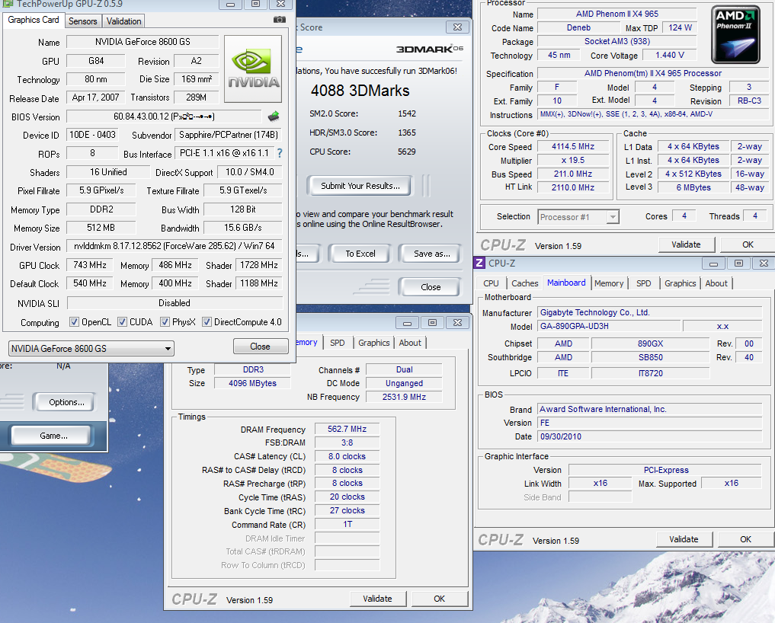Switch to the GPU-Z Sensors tab
This screenshot has width=775, height=623.
82,21
